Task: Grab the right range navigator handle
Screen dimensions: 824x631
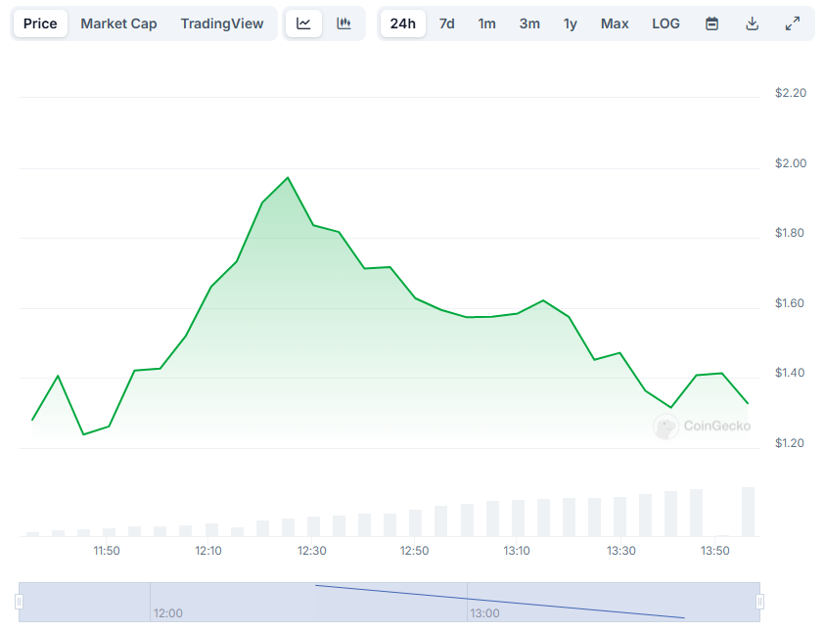Action: tap(759, 602)
